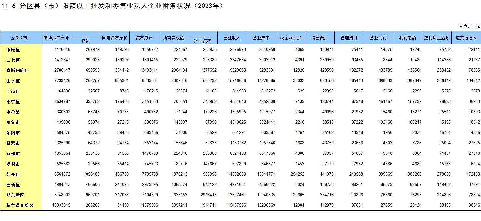This screenshot has width=481, height=221.
Task: Click the 郑东新区 row label
Action: coord(16,195)
